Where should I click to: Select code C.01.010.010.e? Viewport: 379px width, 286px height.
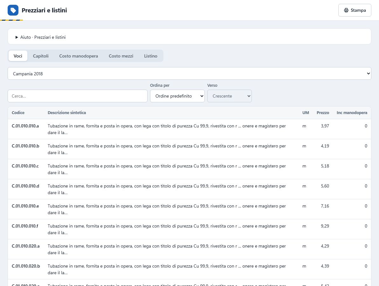(x=25, y=206)
